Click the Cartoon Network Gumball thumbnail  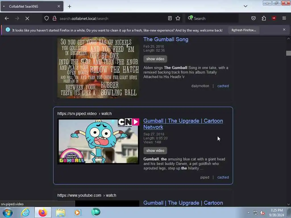pyautogui.click(x=98, y=141)
